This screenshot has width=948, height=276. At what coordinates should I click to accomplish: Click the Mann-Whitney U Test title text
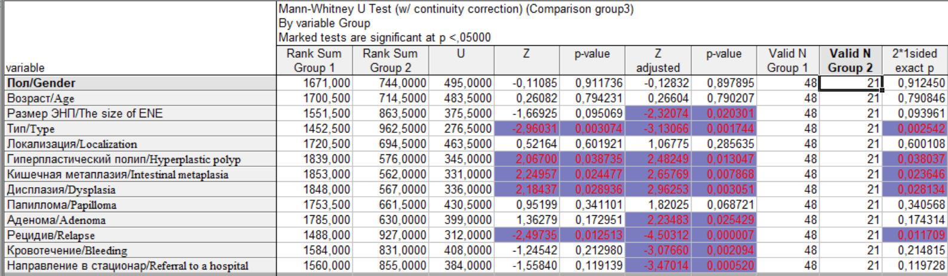click(x=456, y=9)
